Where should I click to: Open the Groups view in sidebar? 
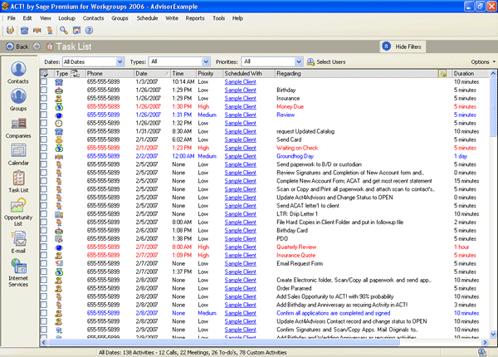coord(18,100)
